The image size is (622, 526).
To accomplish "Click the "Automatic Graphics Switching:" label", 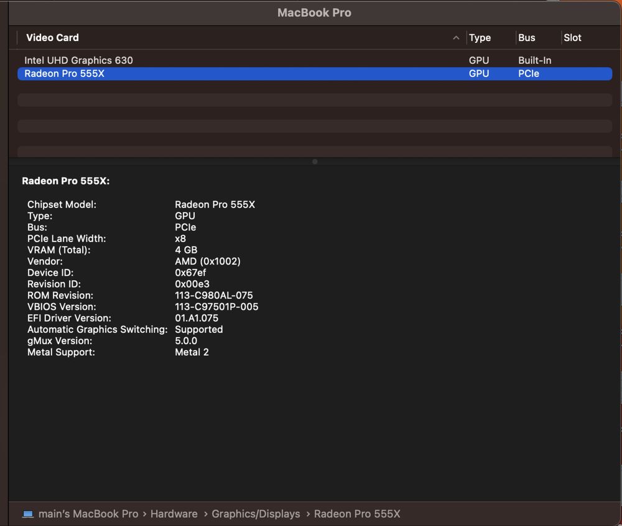I will pyautogui.click(x=97, y=330).
